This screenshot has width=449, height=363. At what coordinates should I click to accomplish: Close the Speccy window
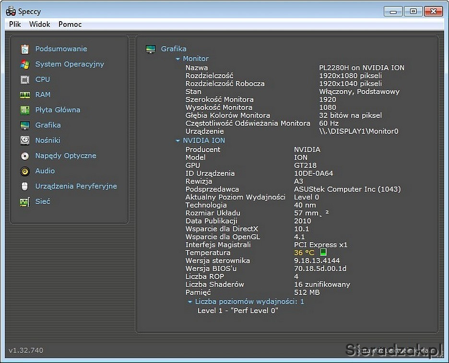pyautogui.click(x=433, y=12)
